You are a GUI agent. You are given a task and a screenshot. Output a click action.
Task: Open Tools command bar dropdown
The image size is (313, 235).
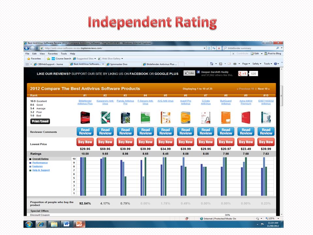click(268, 64)
